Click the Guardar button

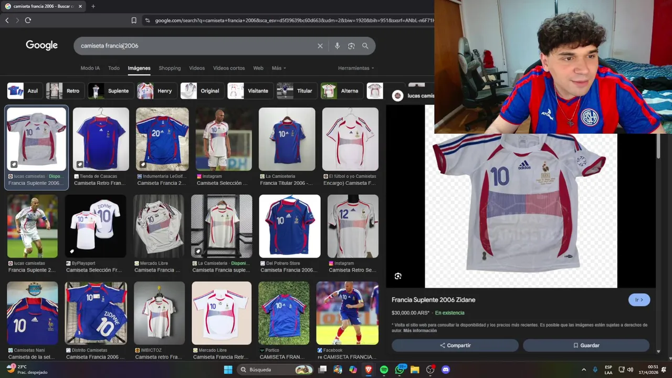586,345
